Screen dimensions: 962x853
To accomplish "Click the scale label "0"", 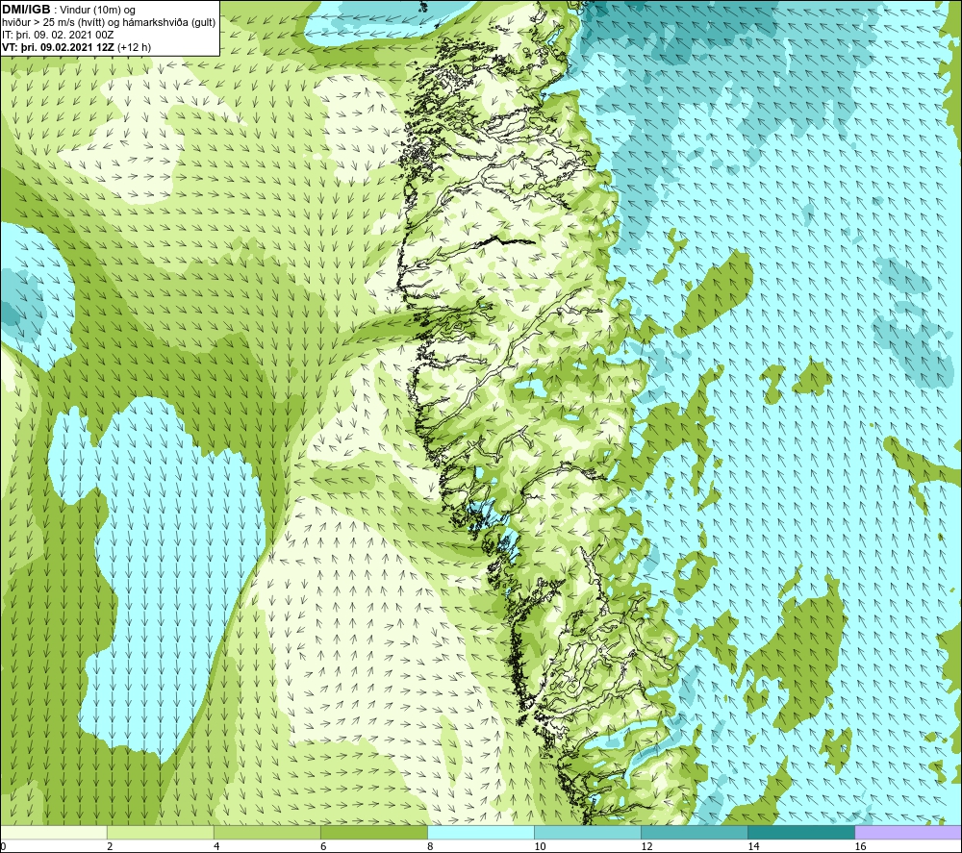I will tap(3, 847).
